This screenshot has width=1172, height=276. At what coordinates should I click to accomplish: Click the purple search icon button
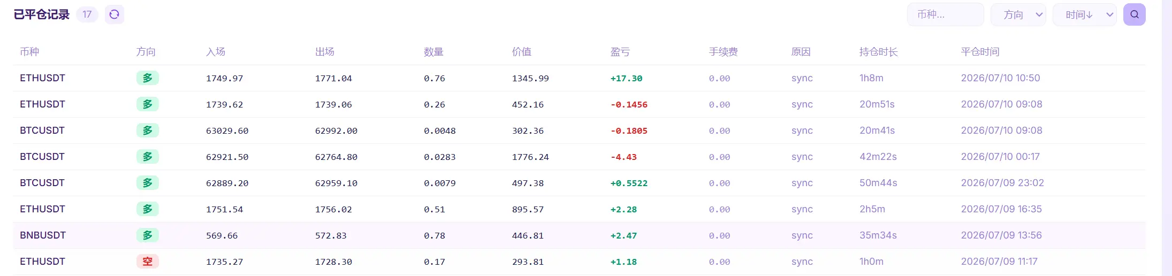[x=1134, y=14]
